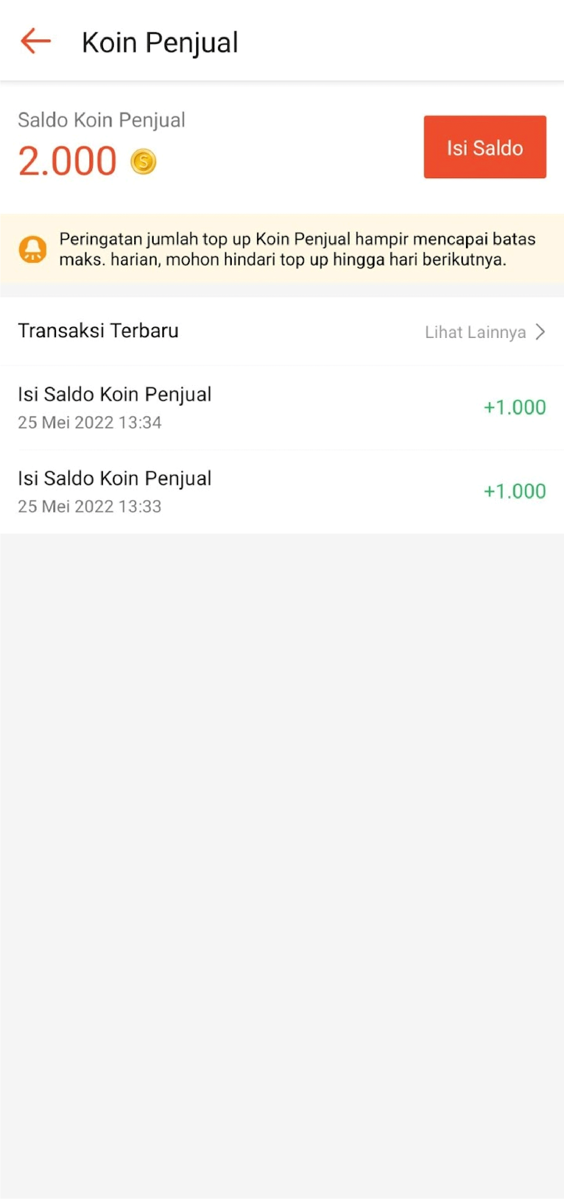The height and width of the screenshot is (1199, 564).
Task: Tap the back arrow icon
Action: tap(35, 41)
